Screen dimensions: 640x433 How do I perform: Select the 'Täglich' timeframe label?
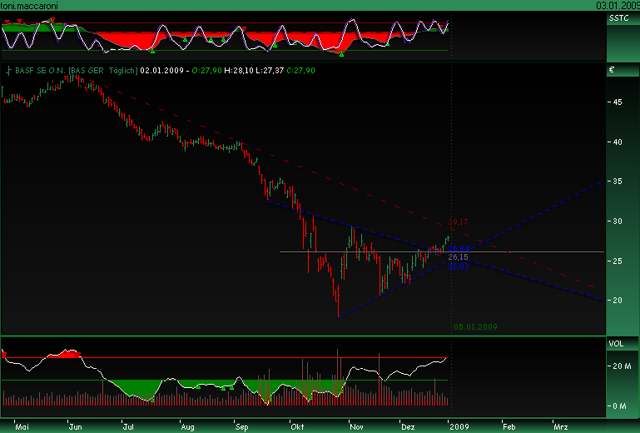click(120, 71)
